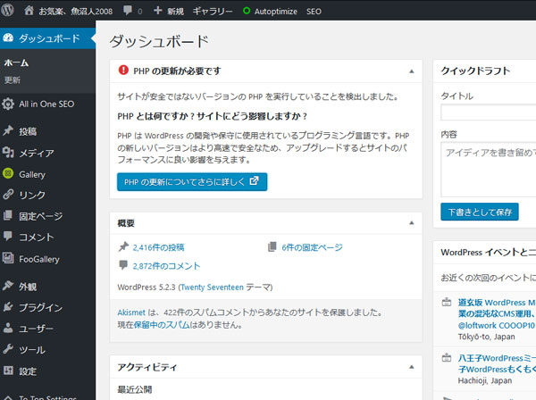The width and height of the screenshot is (536, 400).
Task: Click the wrench icon for ツール
Action: point(8,349)
